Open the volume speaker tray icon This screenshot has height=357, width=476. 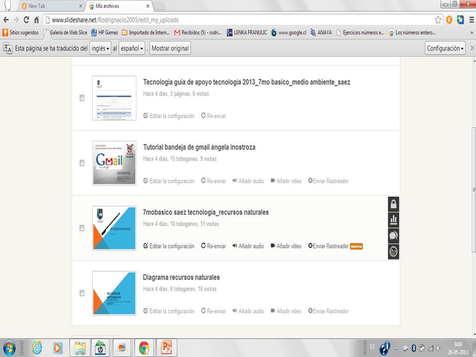[x=439, y=348]
